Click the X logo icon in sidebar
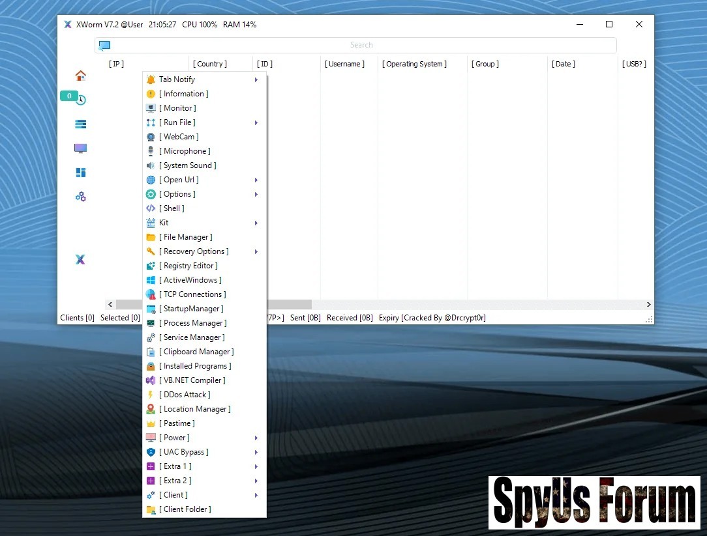This screenshot has width=707, height=536. tap(80, 259)
